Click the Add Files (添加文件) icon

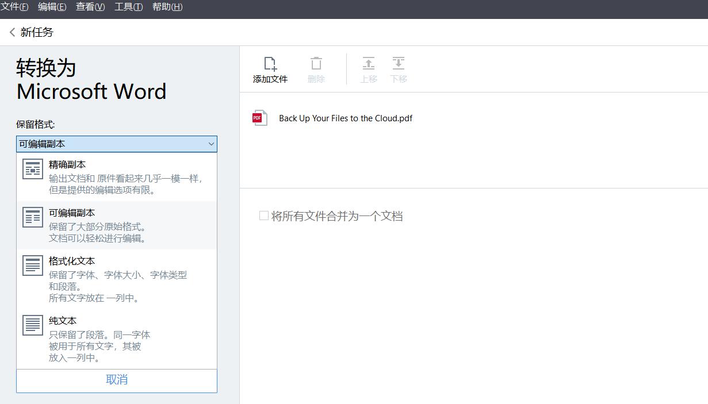270,63
